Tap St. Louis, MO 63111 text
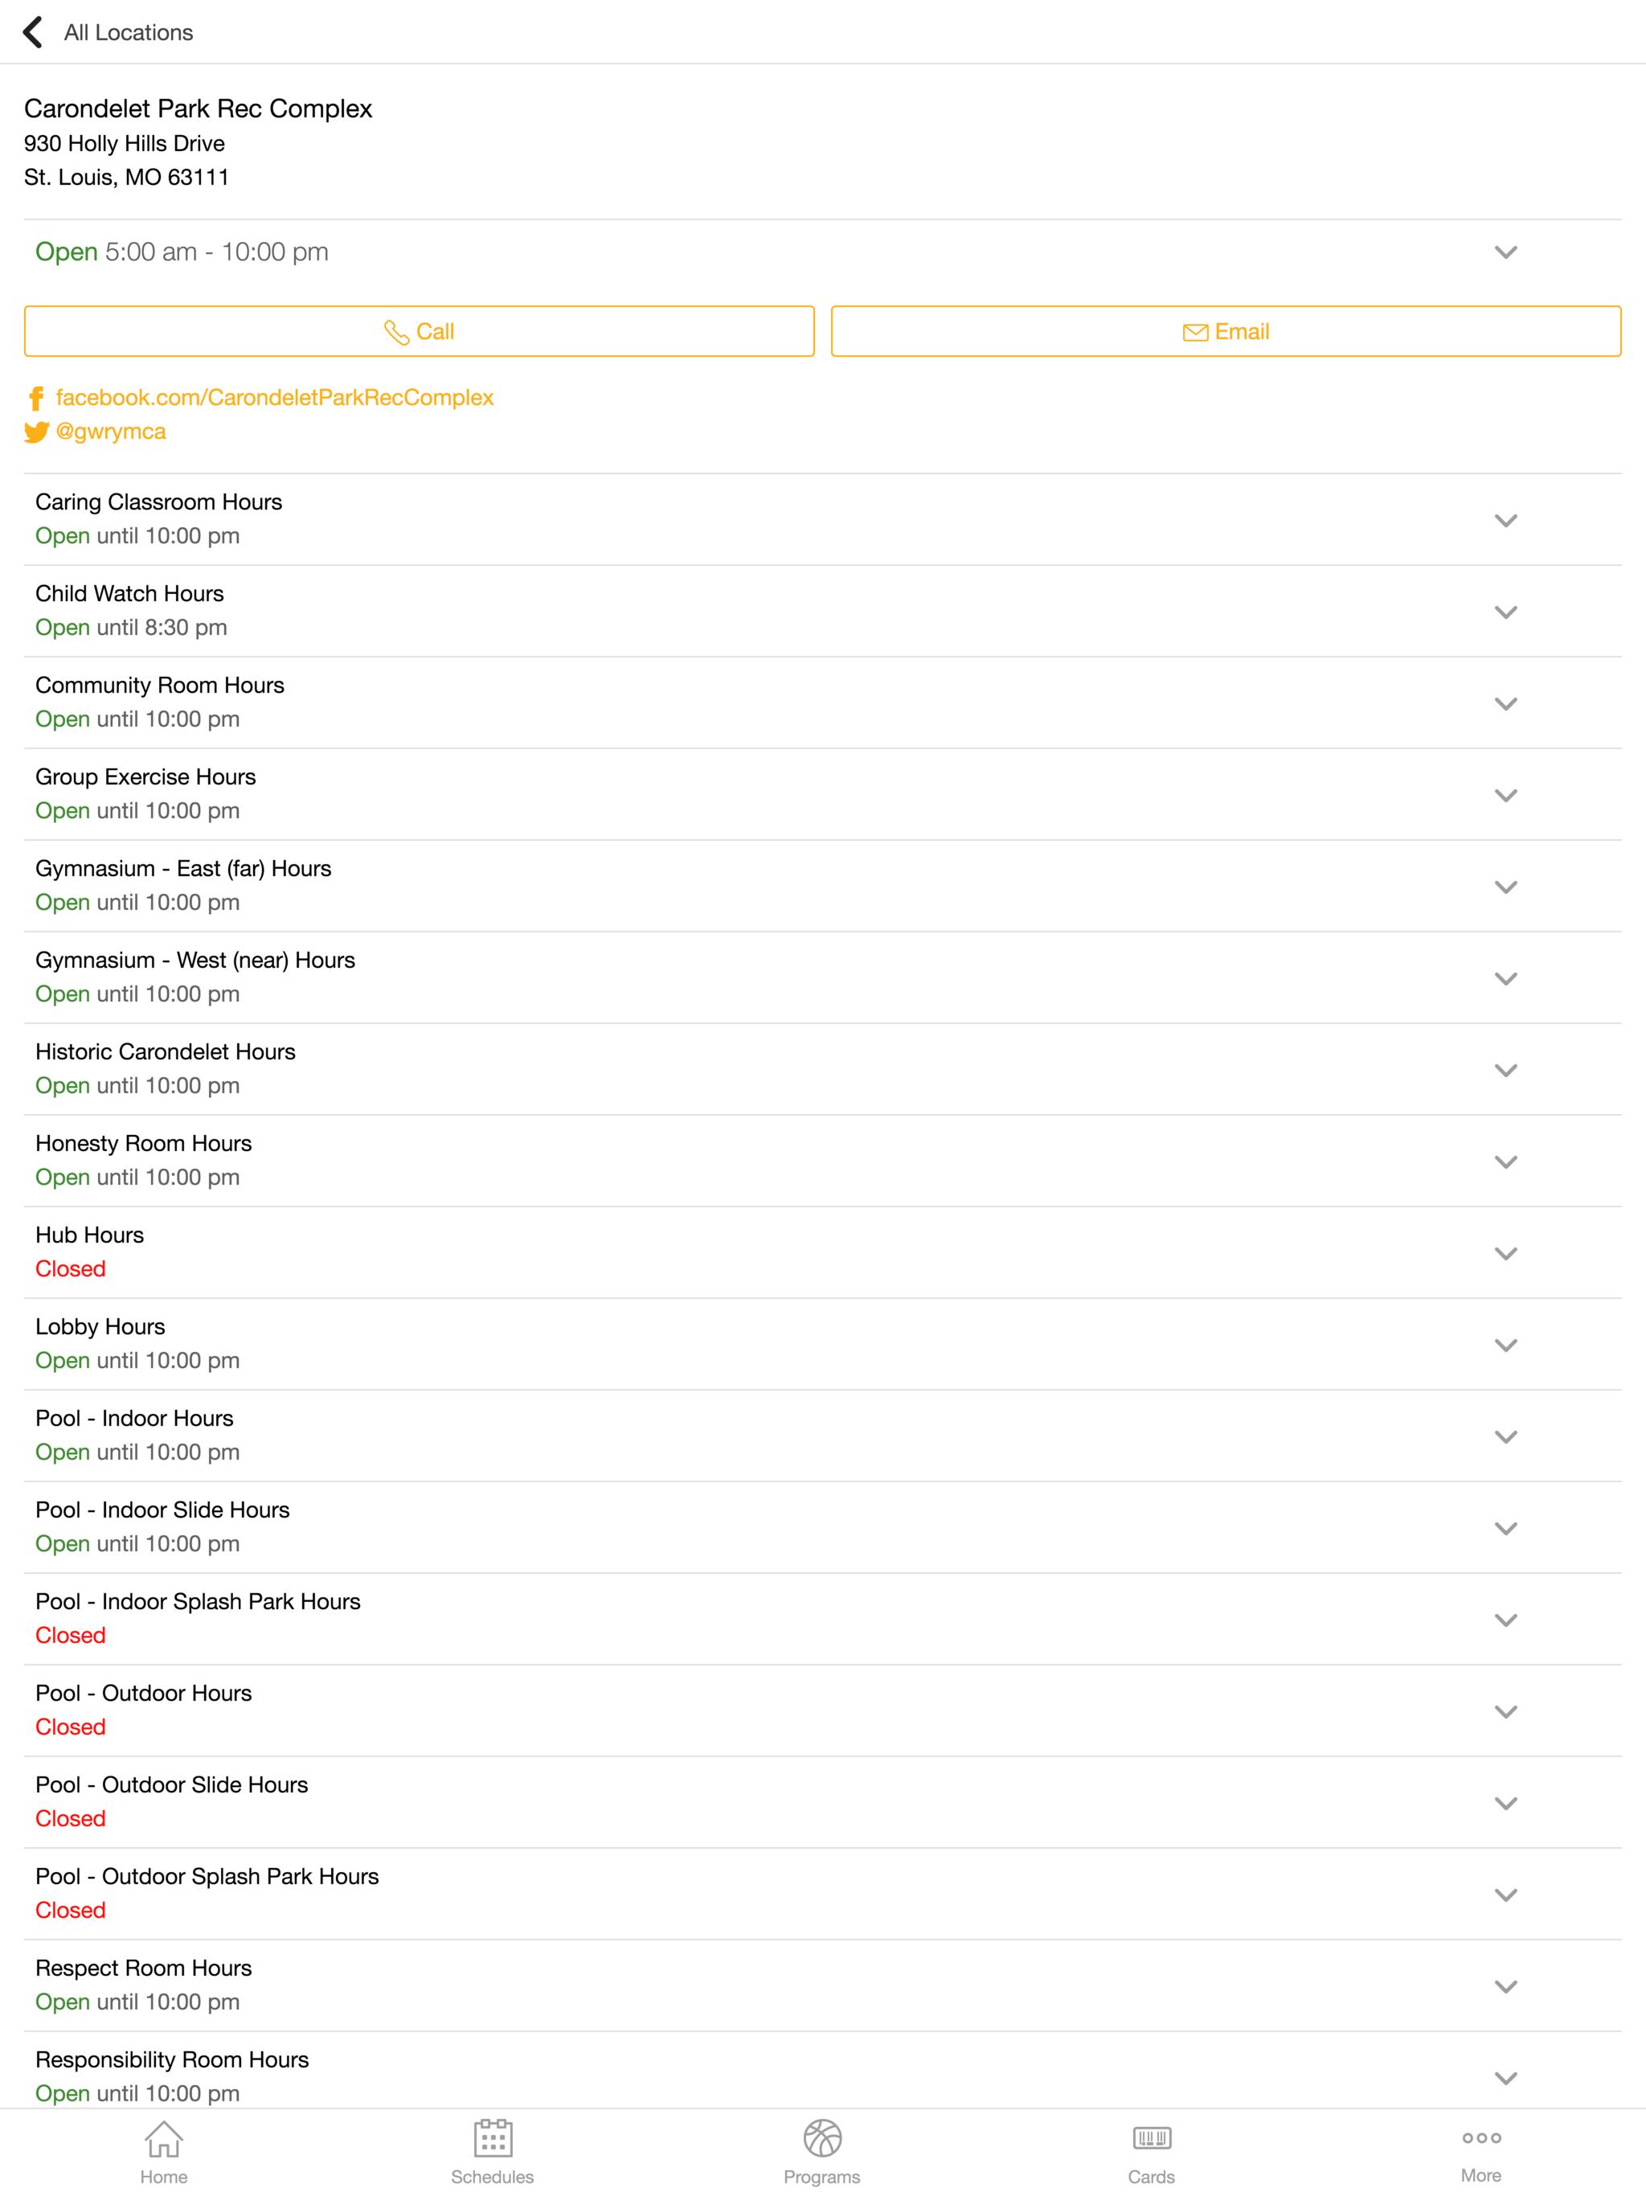The image size is (1646, 2196). click(126, 178)
